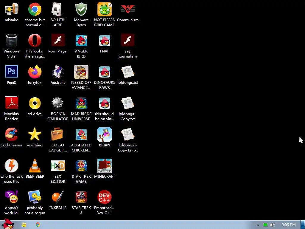This screenshot has height=229, width=305.
Task: Click 'this should be on vin...' bird icon
Action: (x=105, y=103)
